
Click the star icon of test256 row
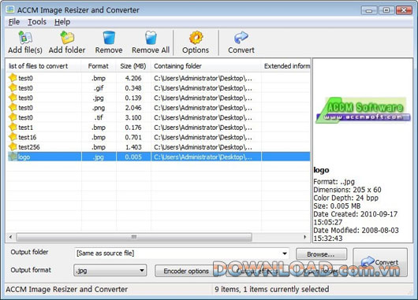[13, 147]
